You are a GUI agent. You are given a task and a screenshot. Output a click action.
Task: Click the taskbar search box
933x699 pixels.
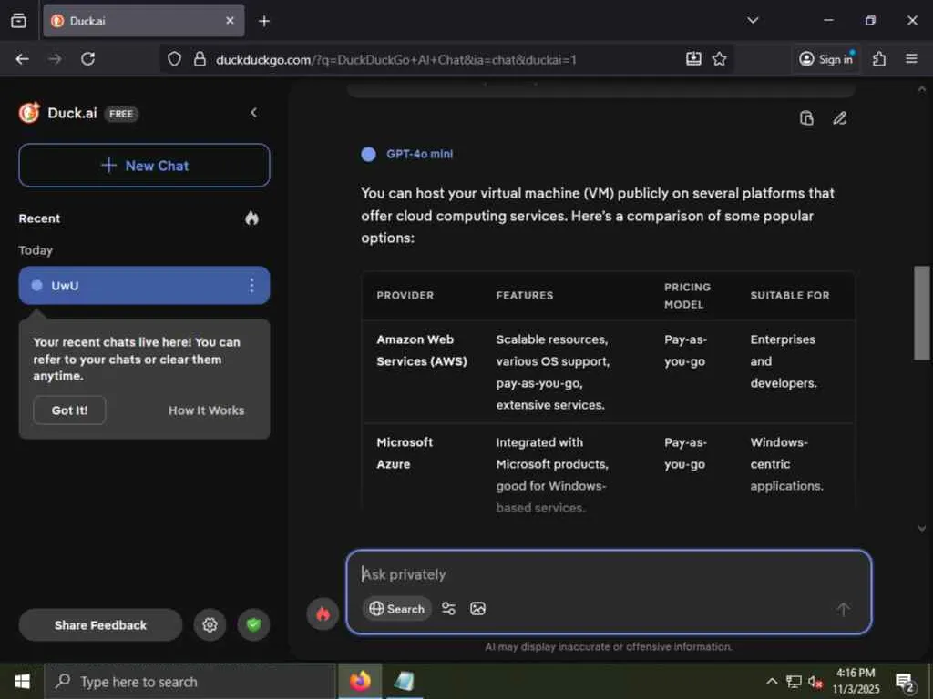pos(190,682)
